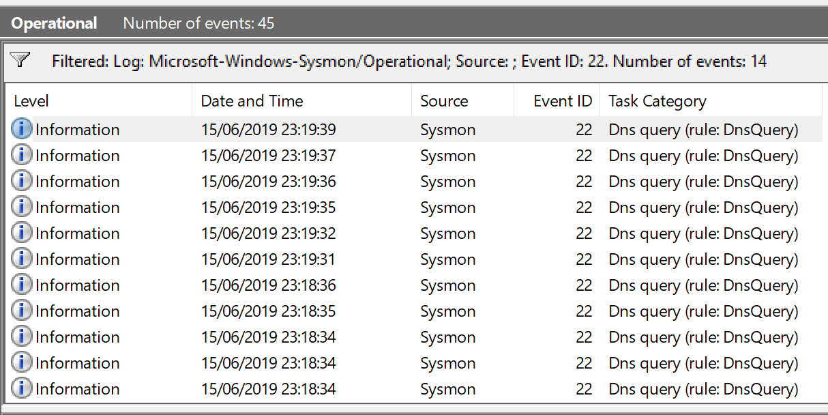The image size is (828, 415).
Task: Click the Event ID 22 cell of the 23:19:31 event
Action: pyautogui.click(x=584, y=259)
